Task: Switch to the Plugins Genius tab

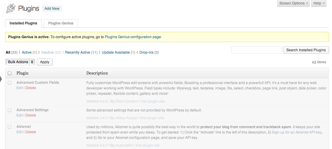Action: coord(61,23)
